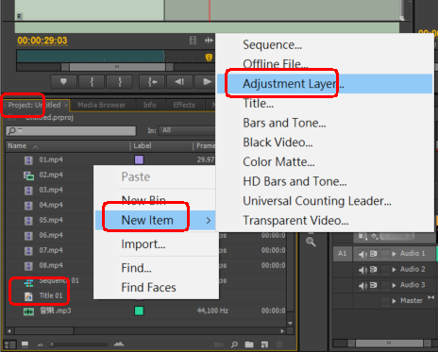Click the New Item icon in Project panel footer
This screenshot has width=438, height=352.
pyautogui.click(x=264, y=344)
